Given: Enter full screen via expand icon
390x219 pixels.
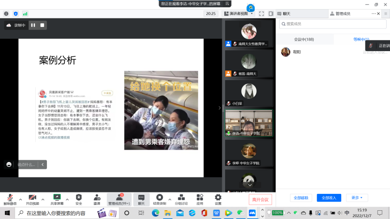Looking at the screenshot, I should point(261,14).
